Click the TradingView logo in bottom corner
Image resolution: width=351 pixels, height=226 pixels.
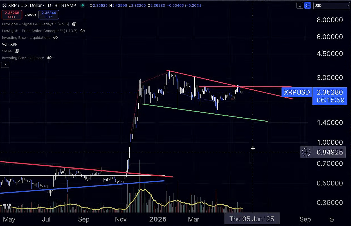[x=7, y=206]
